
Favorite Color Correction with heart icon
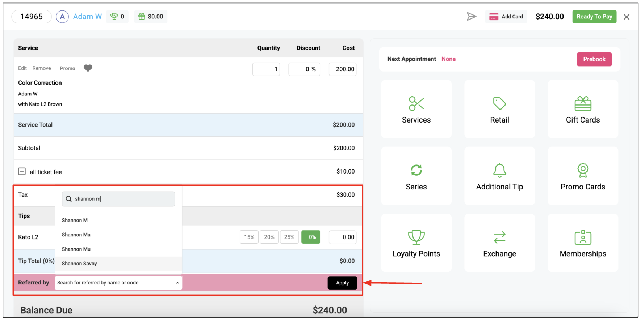[88, 68]
